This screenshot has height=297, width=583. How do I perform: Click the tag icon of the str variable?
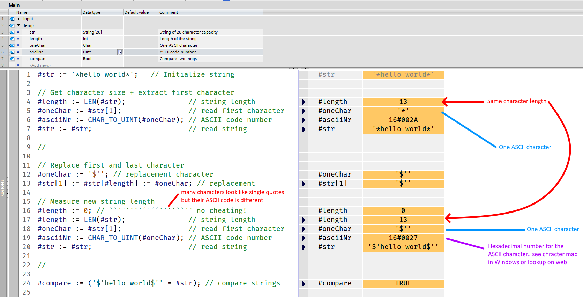[12, 32]
